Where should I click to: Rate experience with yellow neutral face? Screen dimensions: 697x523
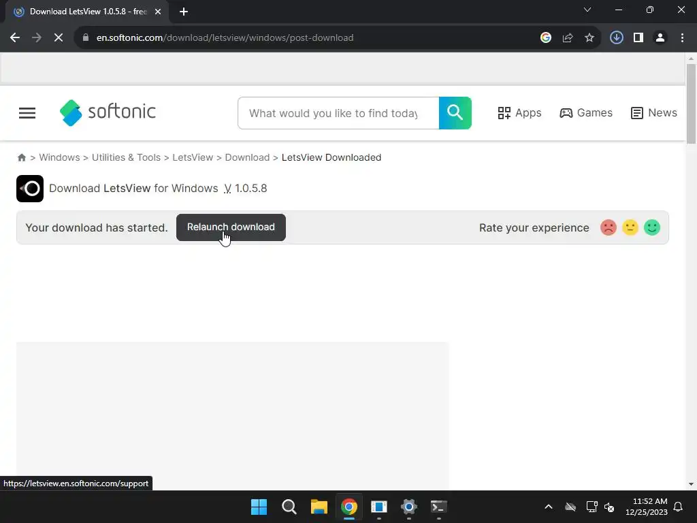tap(630, 227)
